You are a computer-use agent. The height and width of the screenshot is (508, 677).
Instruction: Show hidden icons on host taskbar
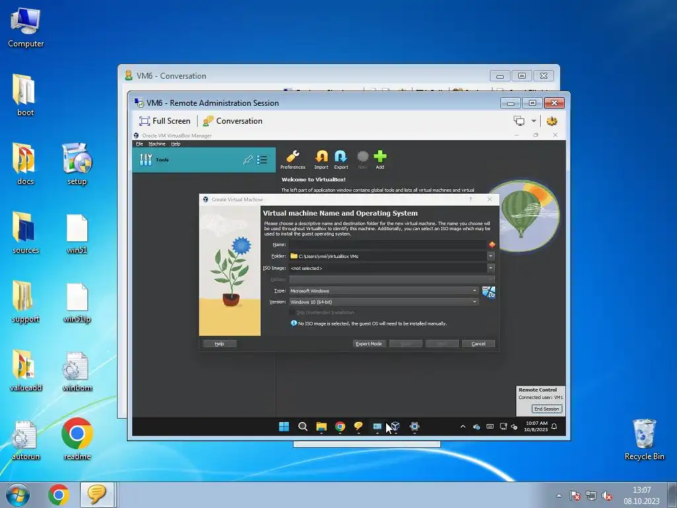coord(559,495)
